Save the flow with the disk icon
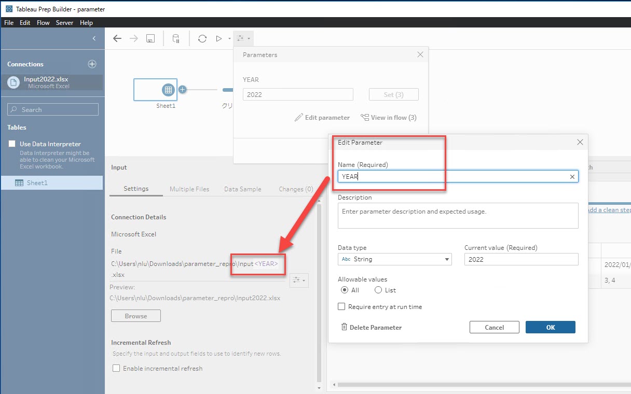 tap(150, 38)
